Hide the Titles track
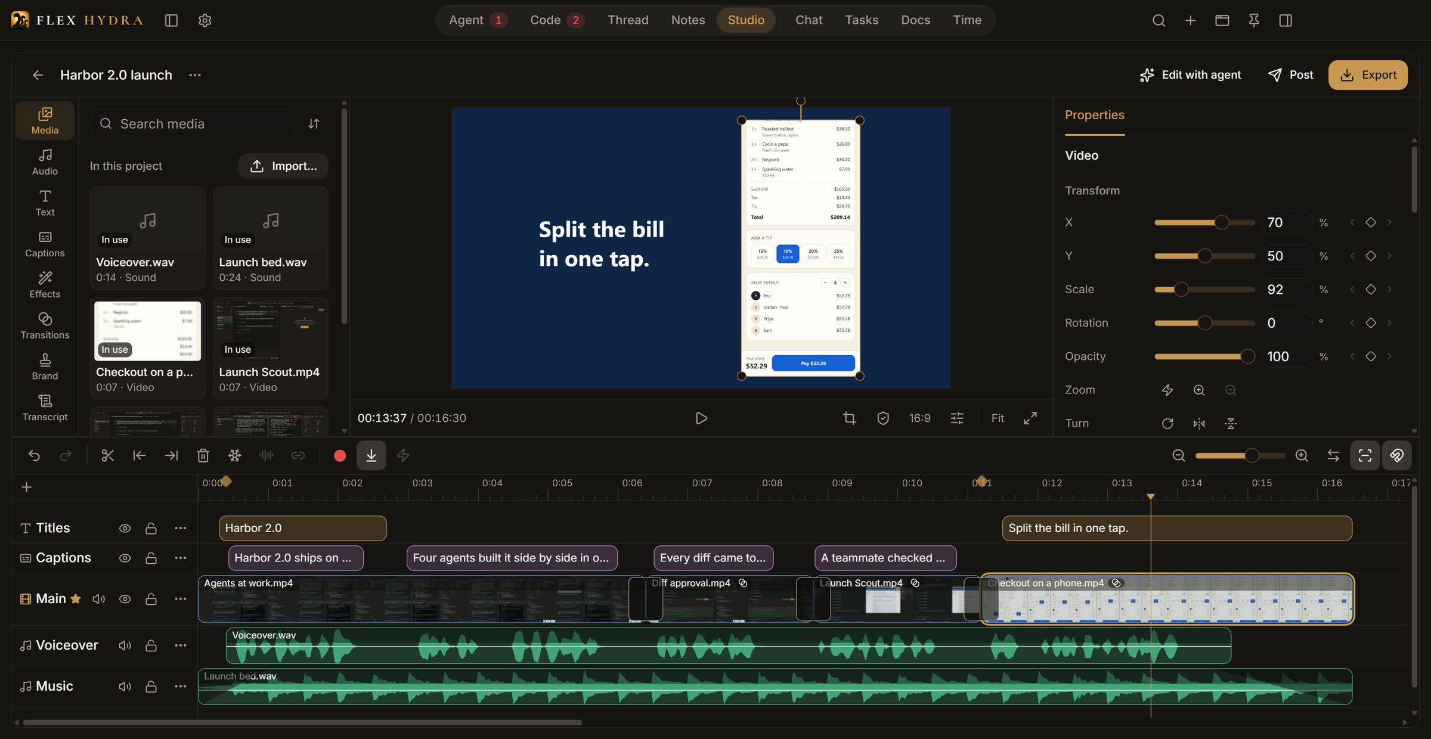Viewport: 1431px width, 739px height. pyautogui.click(x=125, y=529)
